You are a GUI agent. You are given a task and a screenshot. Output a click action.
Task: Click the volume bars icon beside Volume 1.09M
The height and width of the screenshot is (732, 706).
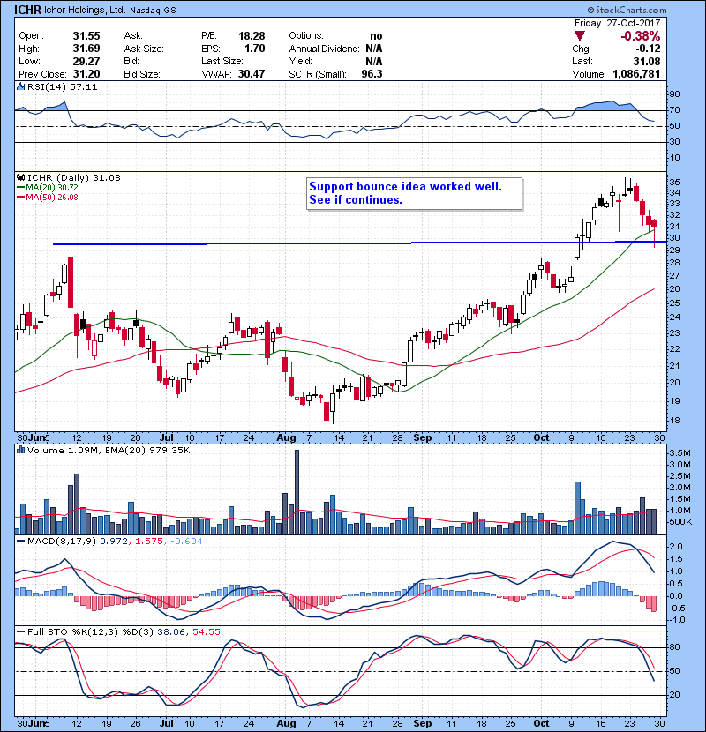tap(20, 450)
